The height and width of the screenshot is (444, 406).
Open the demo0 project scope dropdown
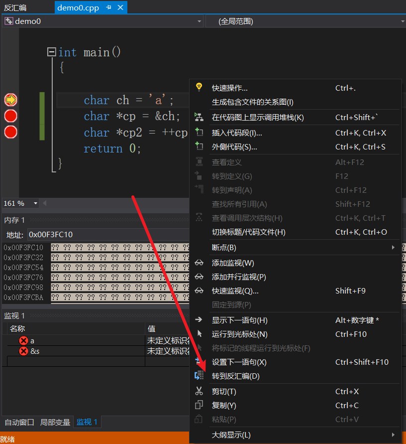click(200, 21)
